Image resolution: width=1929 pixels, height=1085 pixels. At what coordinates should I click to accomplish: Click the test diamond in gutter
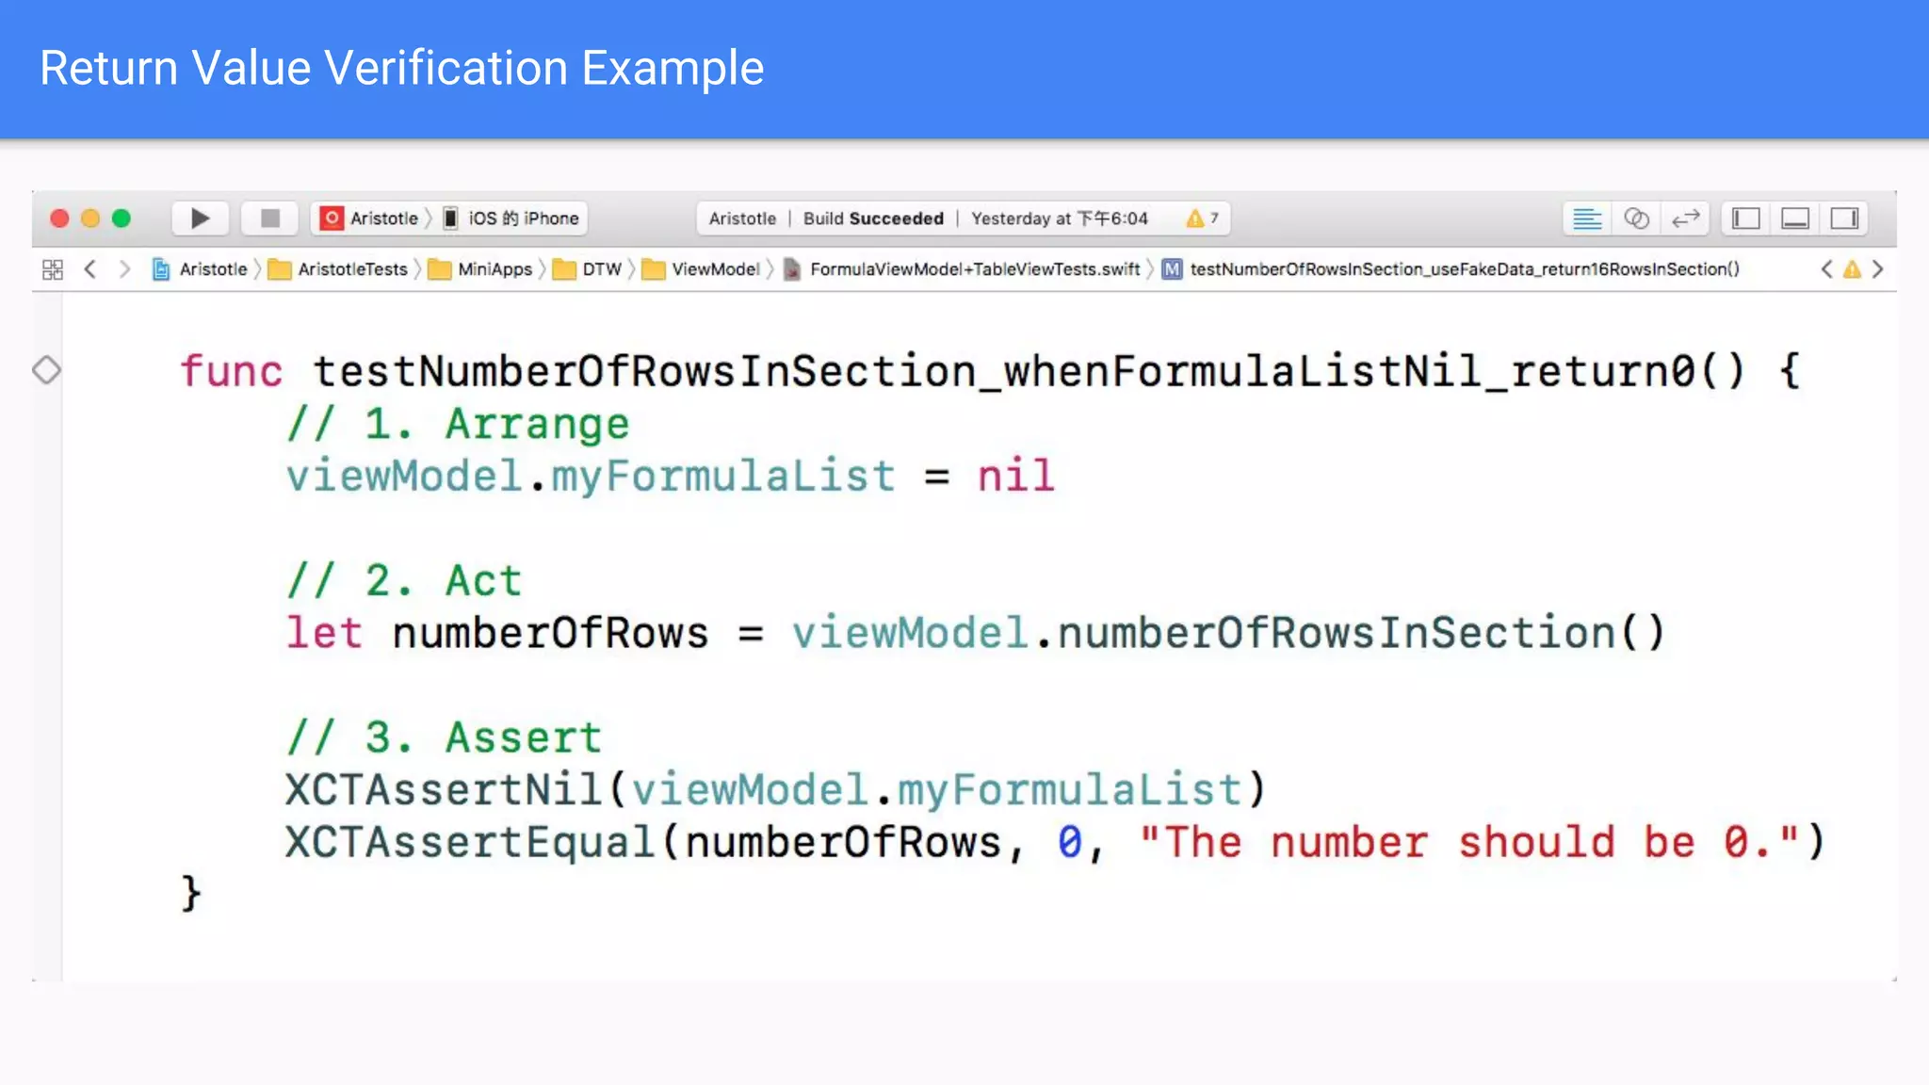[x=46, y=370]
